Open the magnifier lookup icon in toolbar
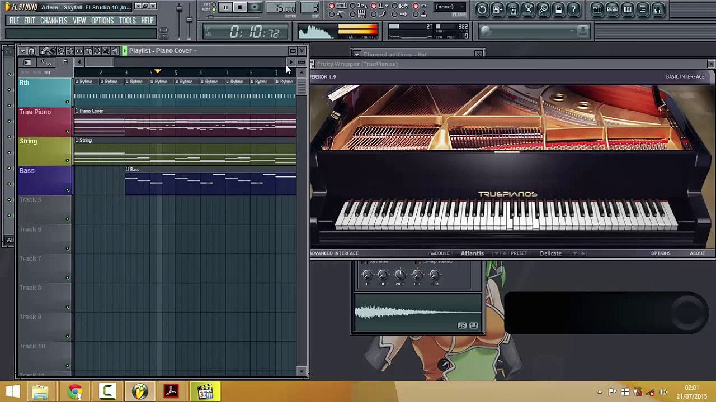 pos(543,9)
